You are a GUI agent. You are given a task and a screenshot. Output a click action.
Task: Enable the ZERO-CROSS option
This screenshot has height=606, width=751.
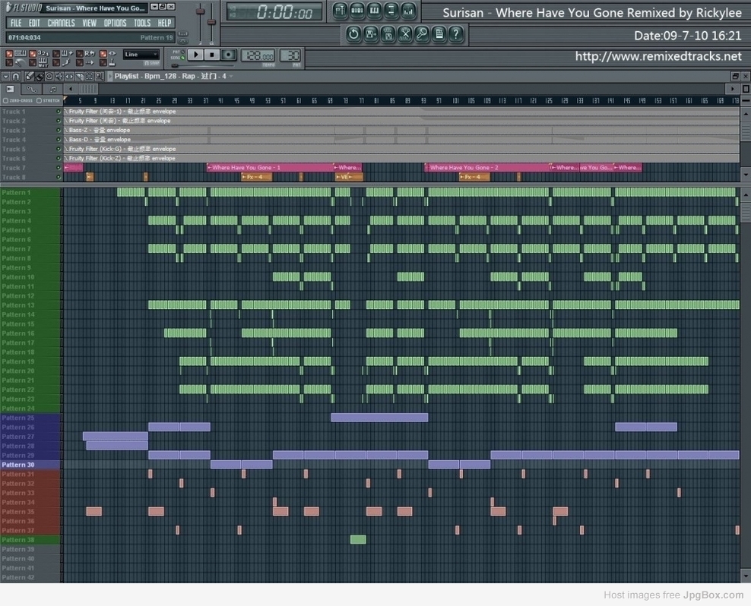18,100
